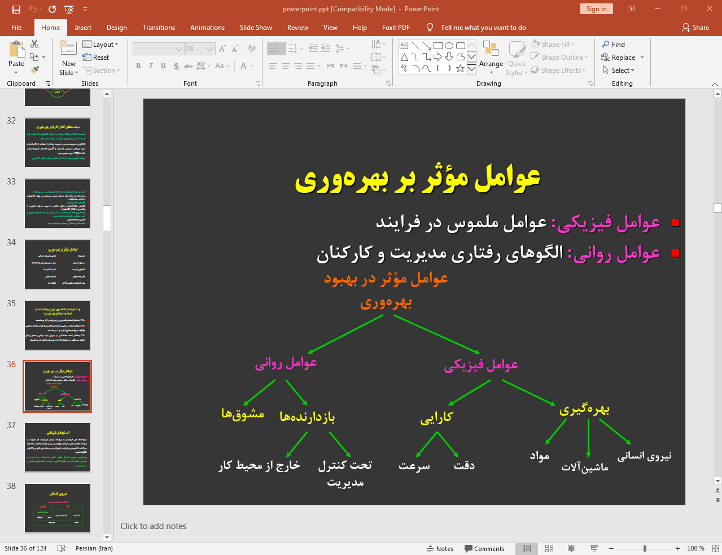Image resolution: width=722 pixels, height=555 pixels.
Task: Switch to the Design tab
Action: 116,28
